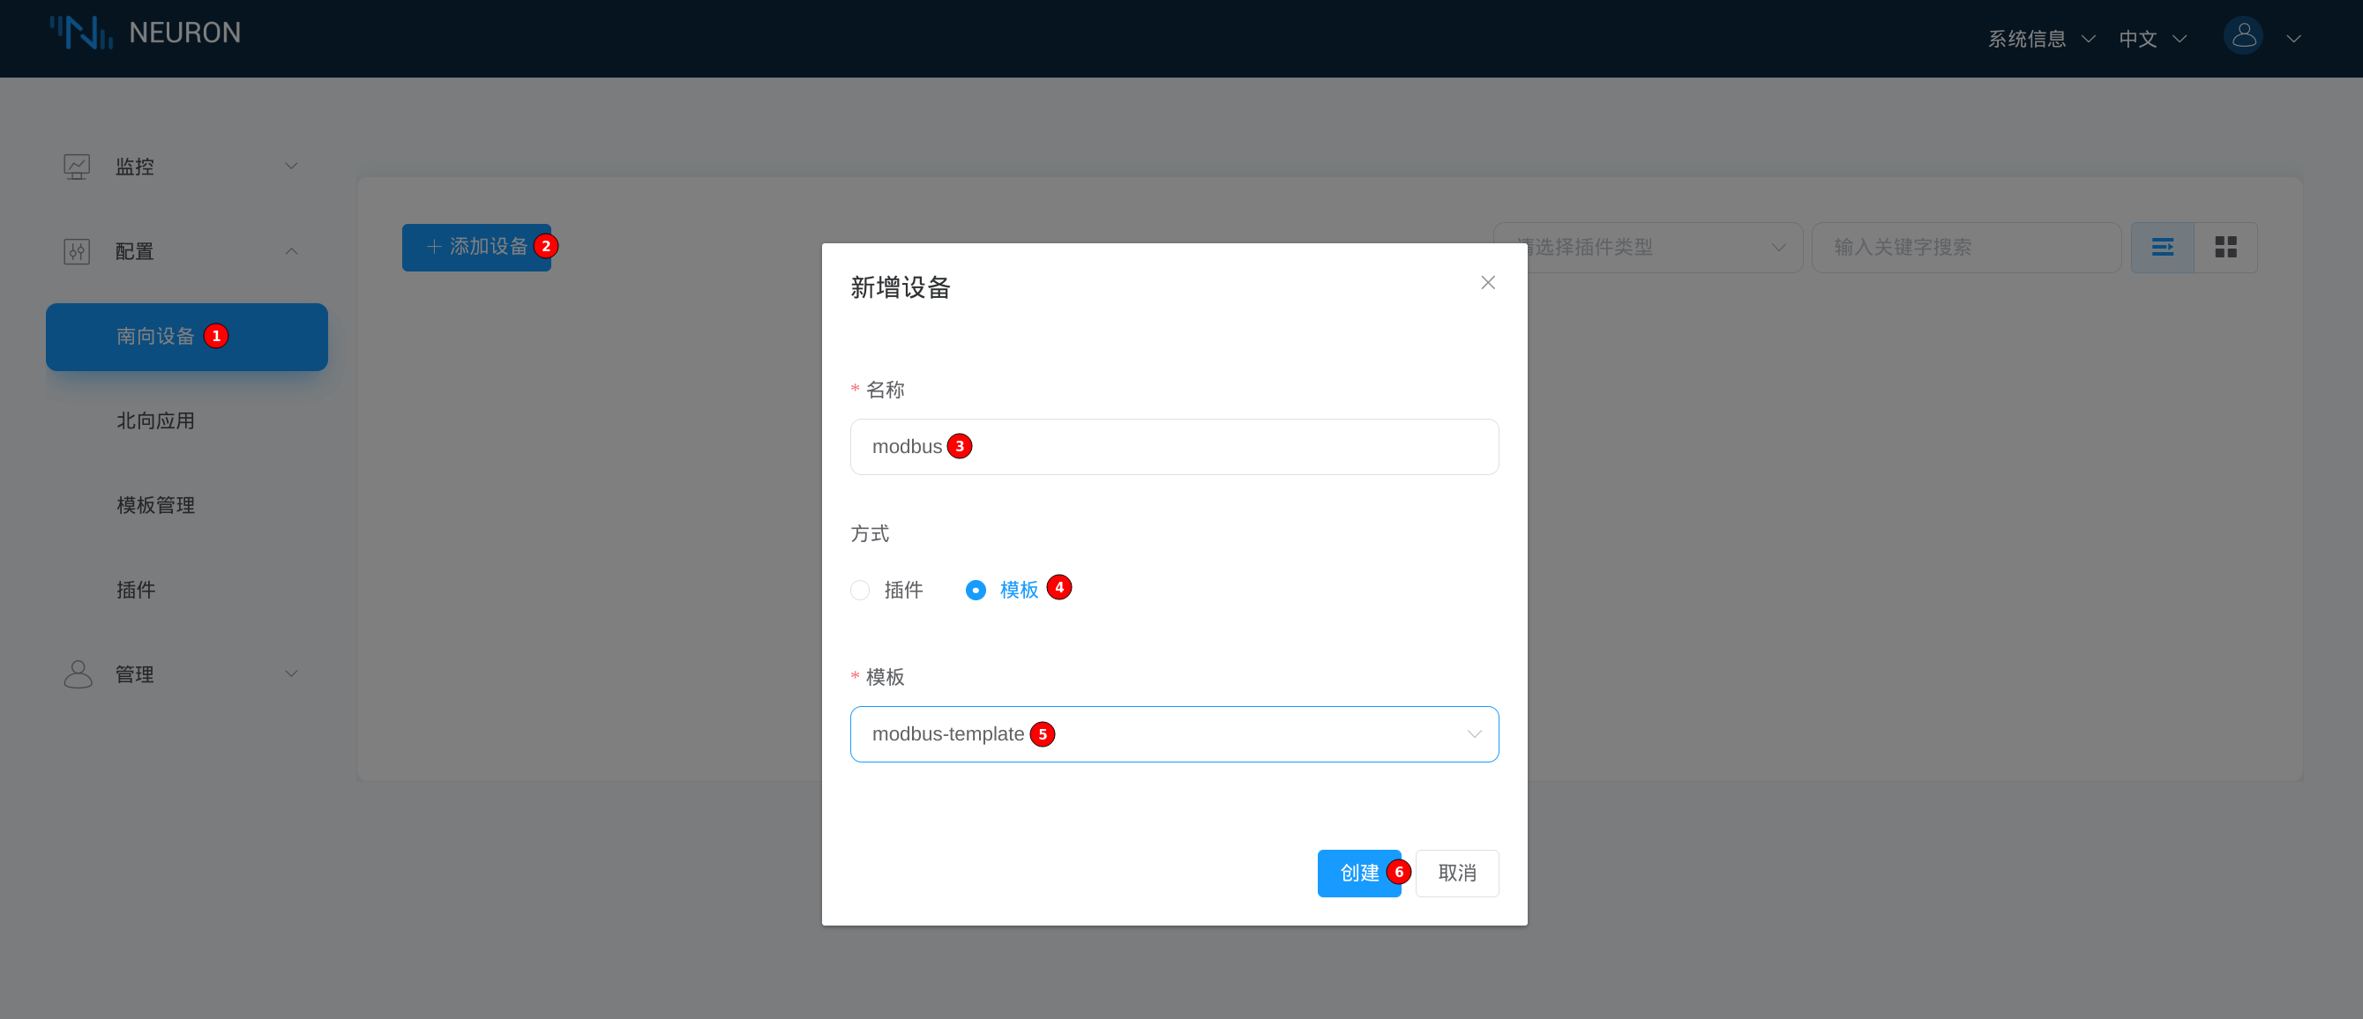Open the 南向设备 menu item
Screen dimensions: 2363x1019
pyautogui.click(x=154, y=337)
